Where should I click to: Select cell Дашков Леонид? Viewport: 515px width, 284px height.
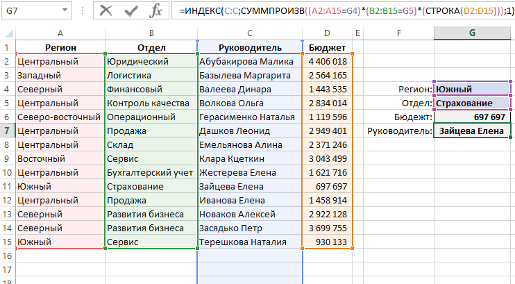tap(250, 131)
